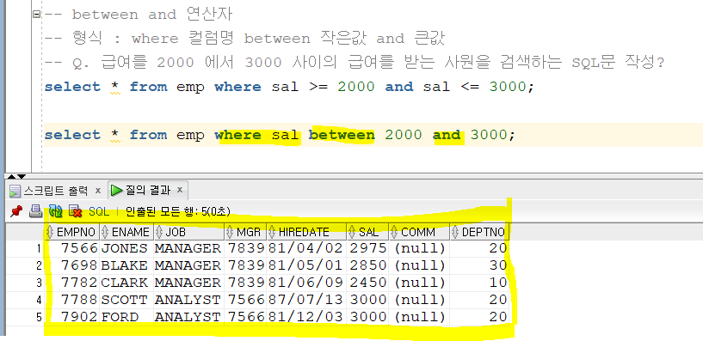The height and width of the screenshot is (341, 703).
Task: Select row number 5 in result grid
Action: [39, 317]
